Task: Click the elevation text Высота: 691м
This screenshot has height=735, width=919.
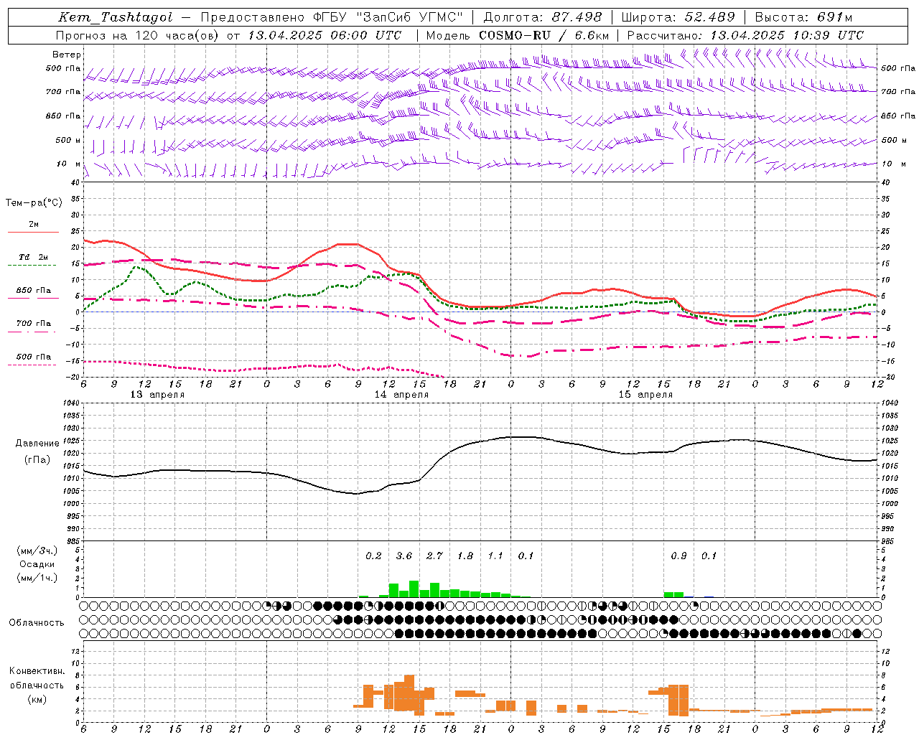Action: pyautogui.click(x=803, y=17)
